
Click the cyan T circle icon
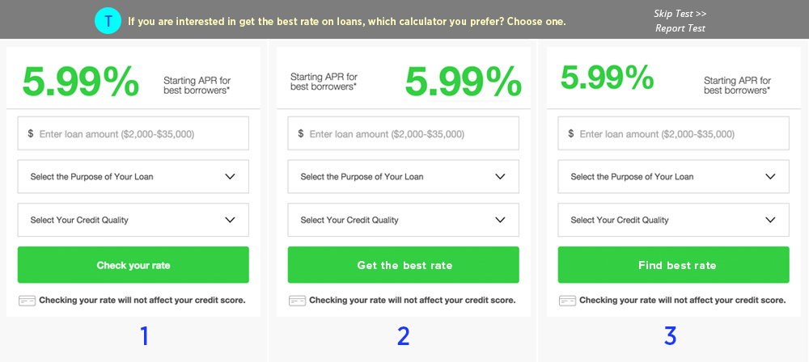[108, 21]
